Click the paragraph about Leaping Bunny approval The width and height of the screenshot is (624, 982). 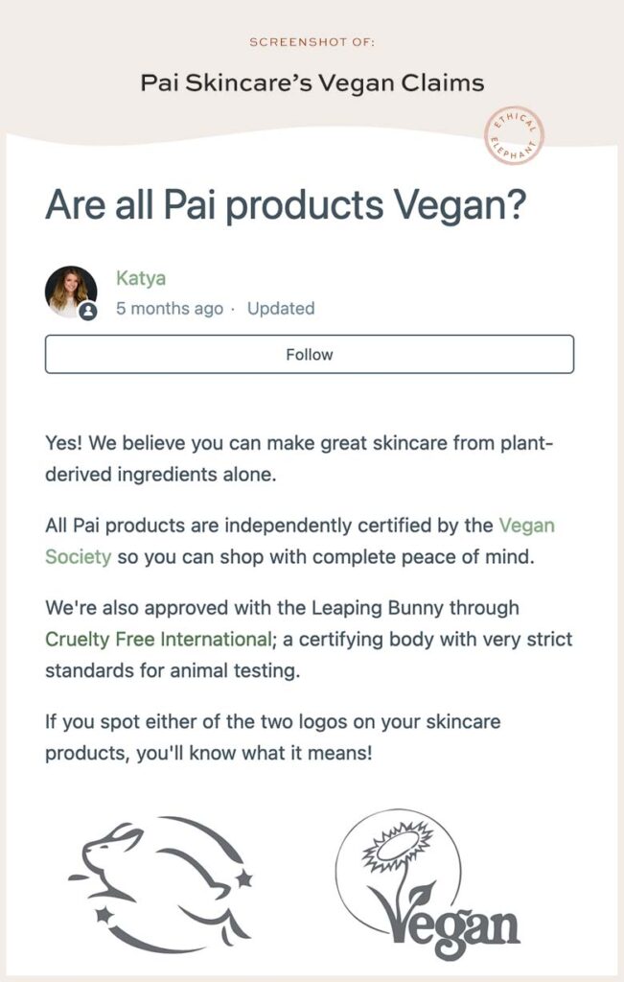309,639
